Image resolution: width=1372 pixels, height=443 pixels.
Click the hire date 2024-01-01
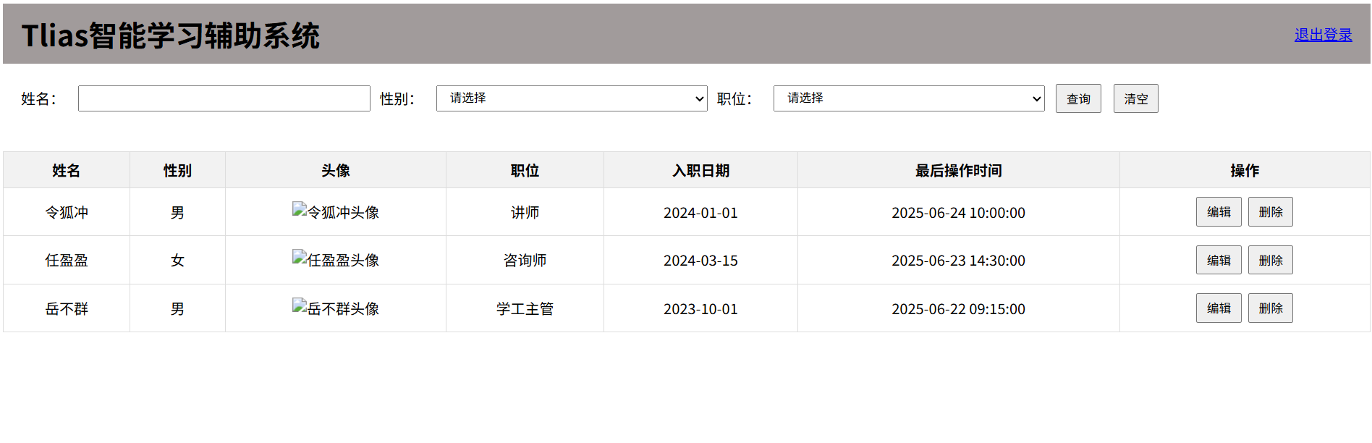[700, 213]
